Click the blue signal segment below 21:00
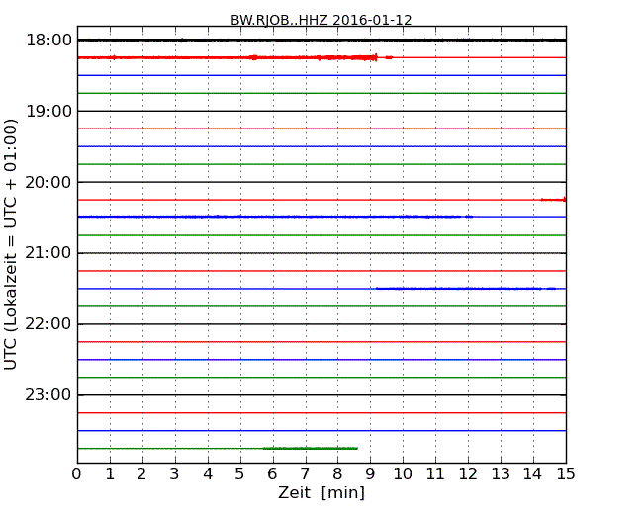 (x=466, y=289)
